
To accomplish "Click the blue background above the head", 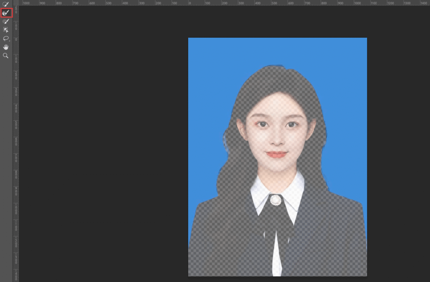I will click(x=277, y=50).
